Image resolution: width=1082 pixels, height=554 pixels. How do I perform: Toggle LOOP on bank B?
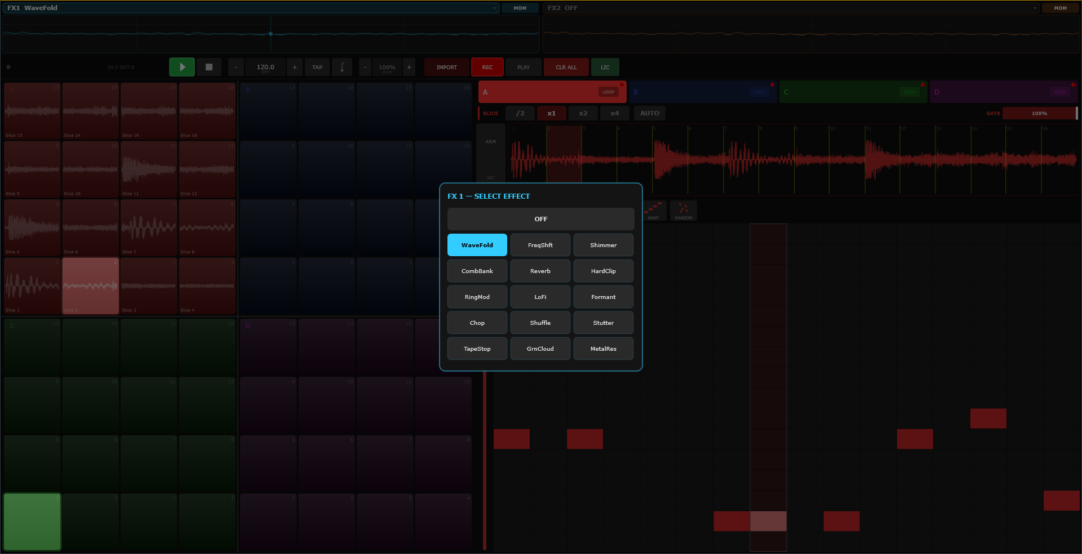point(759,92)
